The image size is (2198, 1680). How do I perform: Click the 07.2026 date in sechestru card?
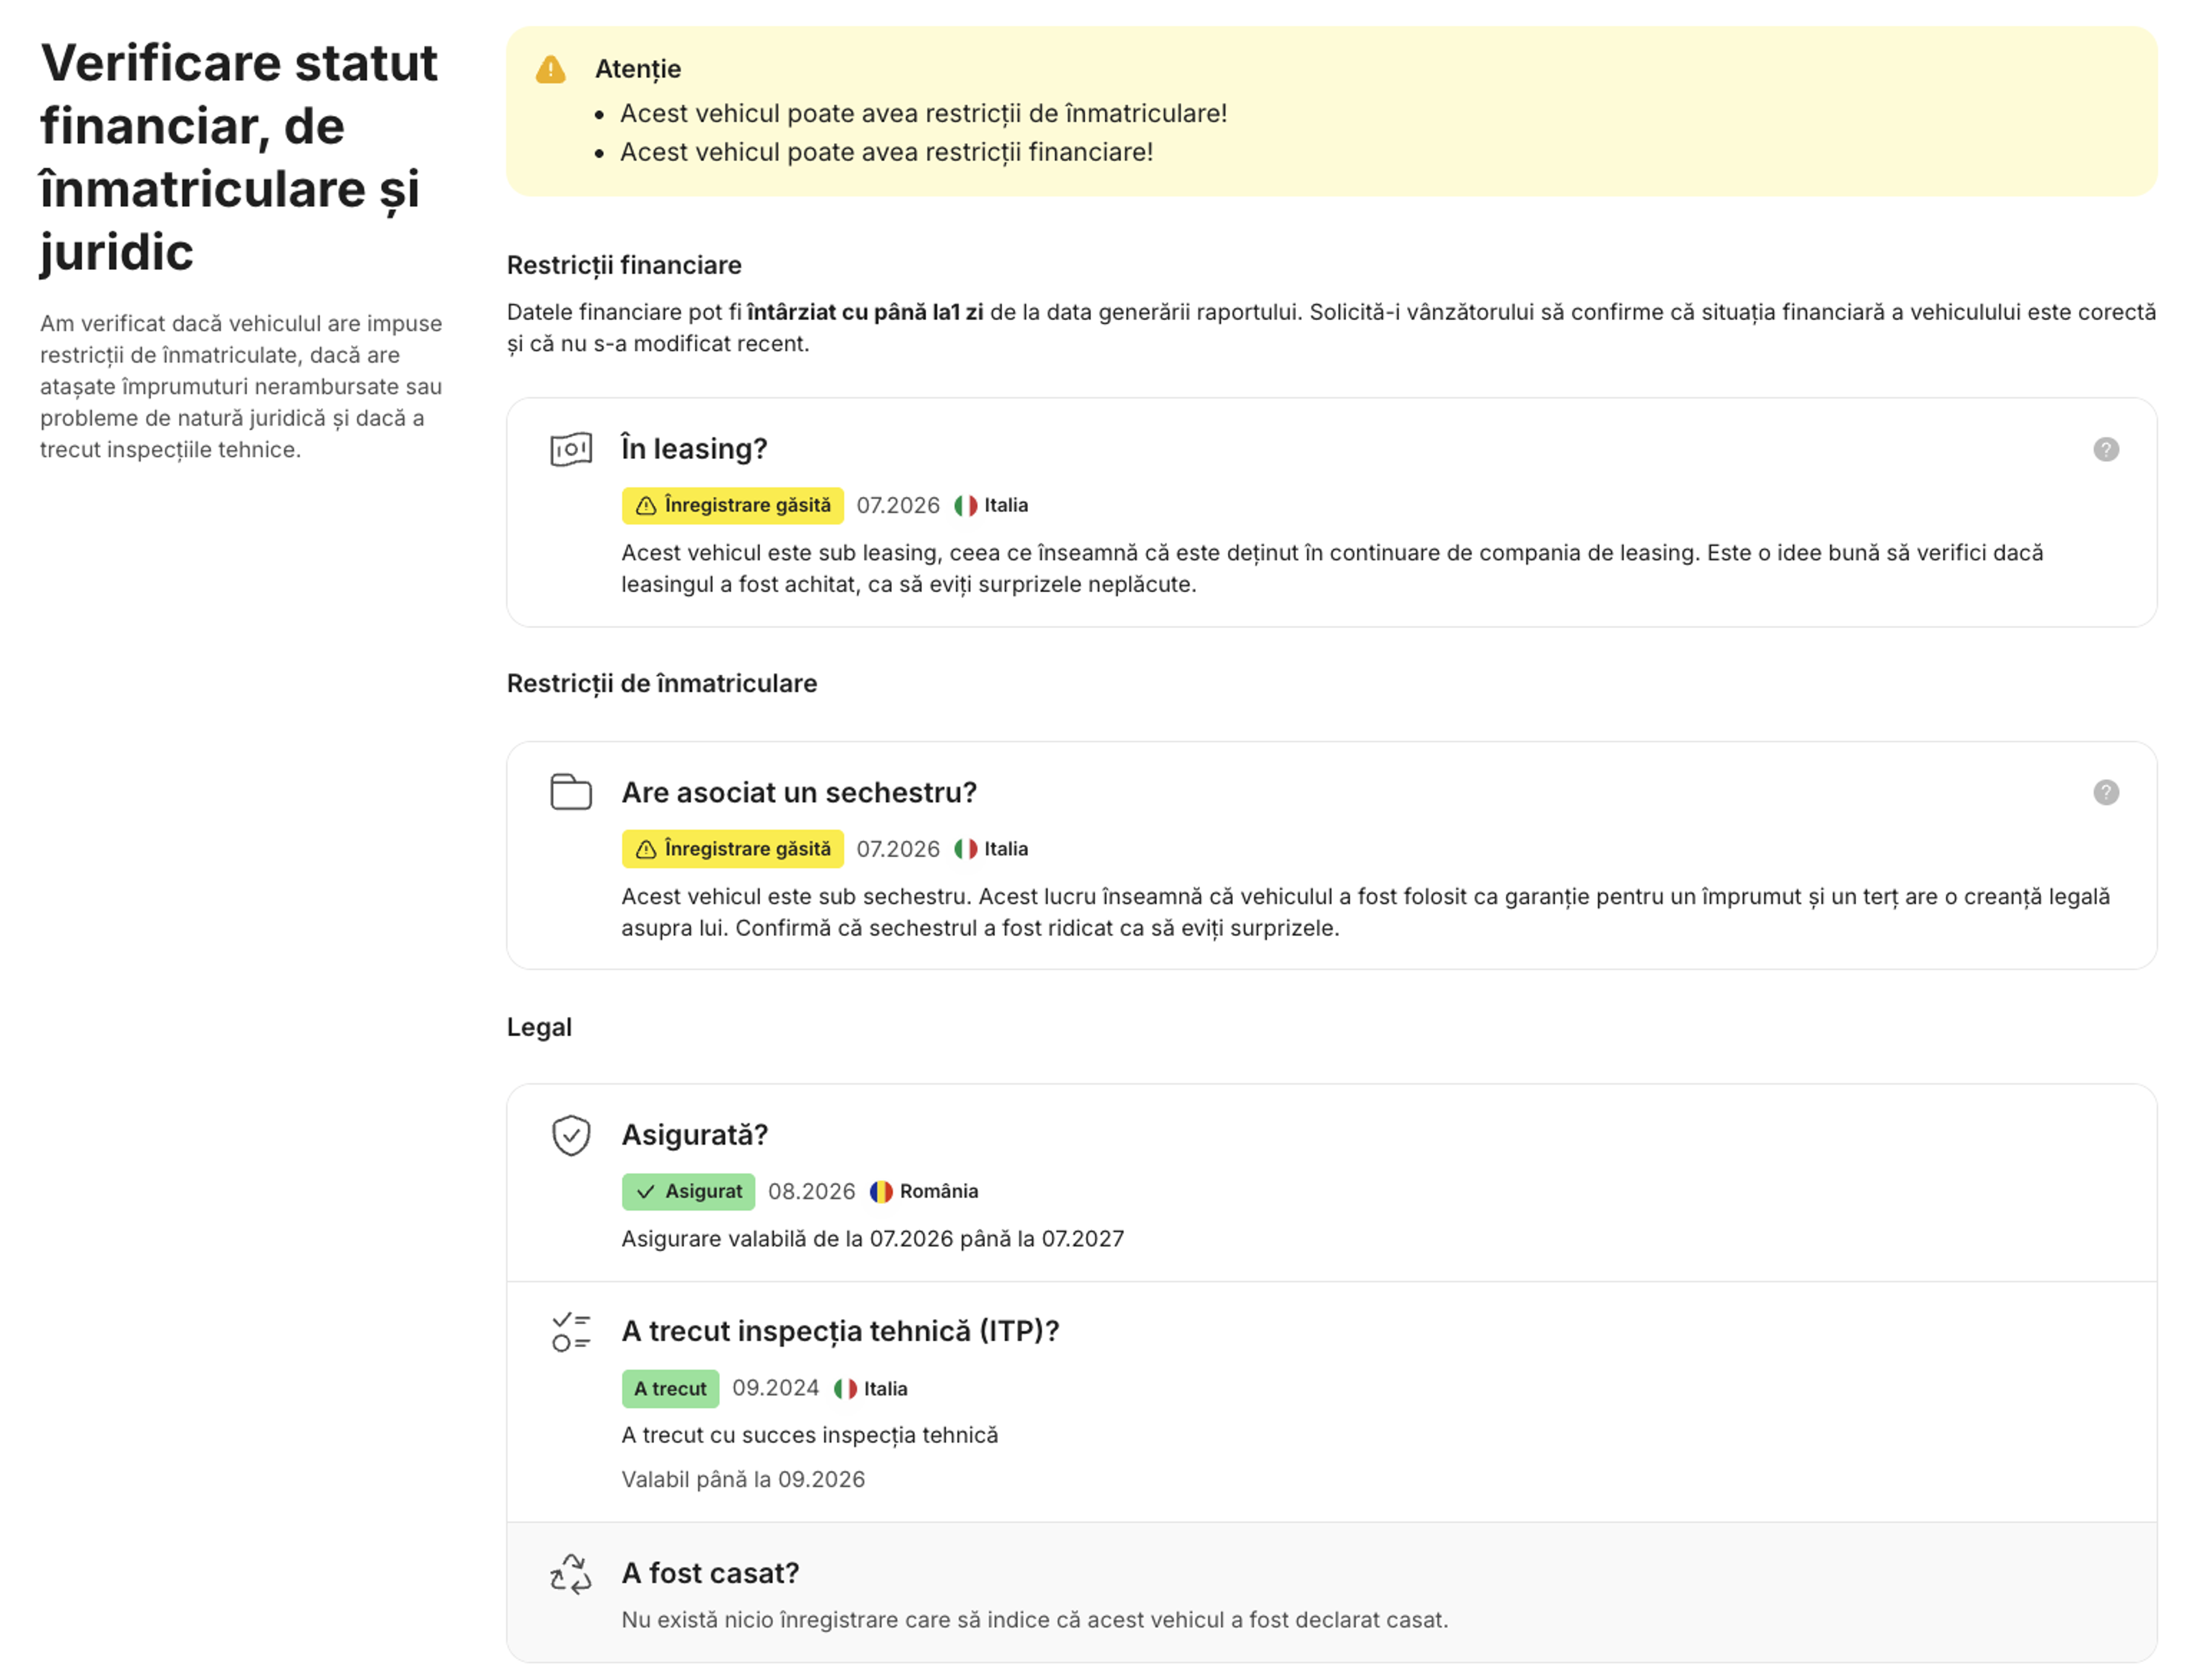(x=898, y=849)
